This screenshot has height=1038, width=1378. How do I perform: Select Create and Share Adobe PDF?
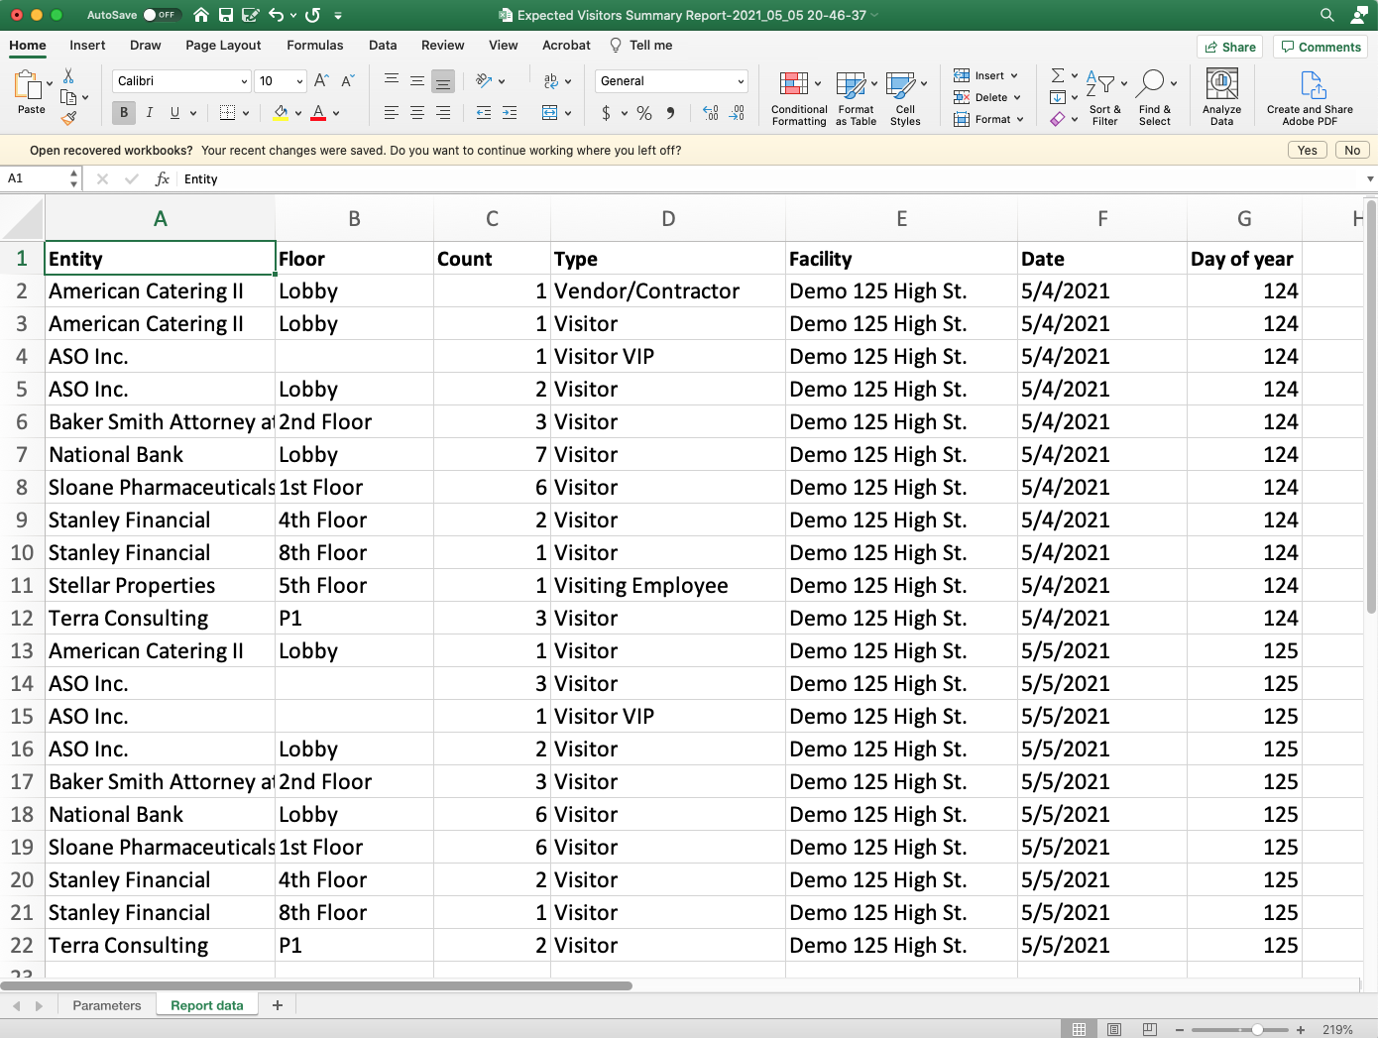[x=1310, y=94]
